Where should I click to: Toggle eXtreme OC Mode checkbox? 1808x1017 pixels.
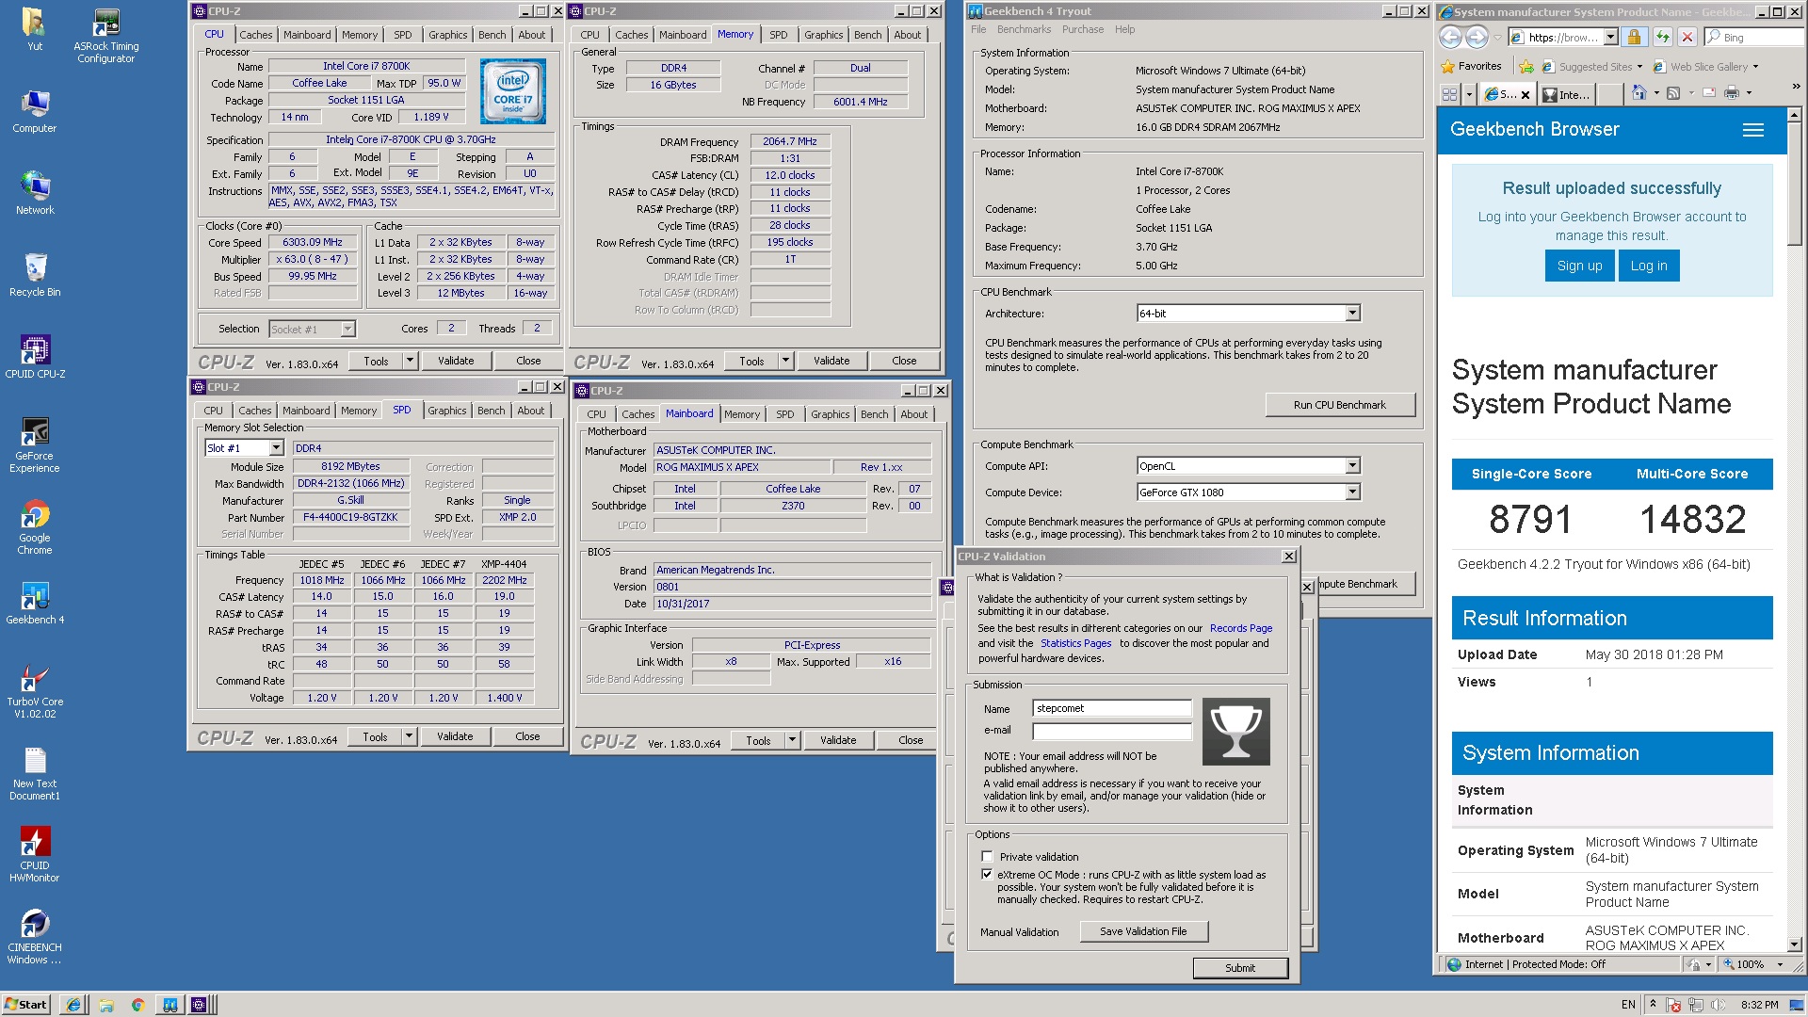(x=987, y=874)
